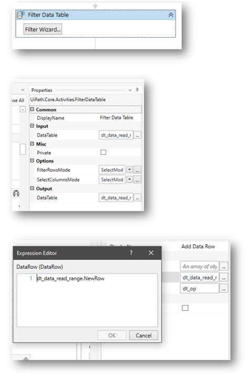The image size is (249, 376).
Task: Click the Filter Data Table database icon
Action: click(20, 15)
